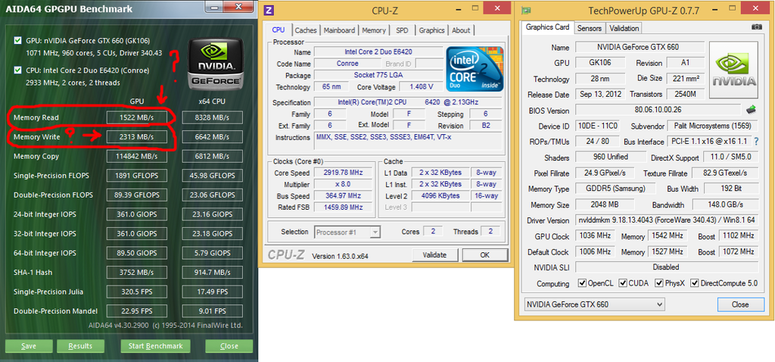Toggle the CUDA checkbox
Screen dimensions: 775x362
pos(623,283)
